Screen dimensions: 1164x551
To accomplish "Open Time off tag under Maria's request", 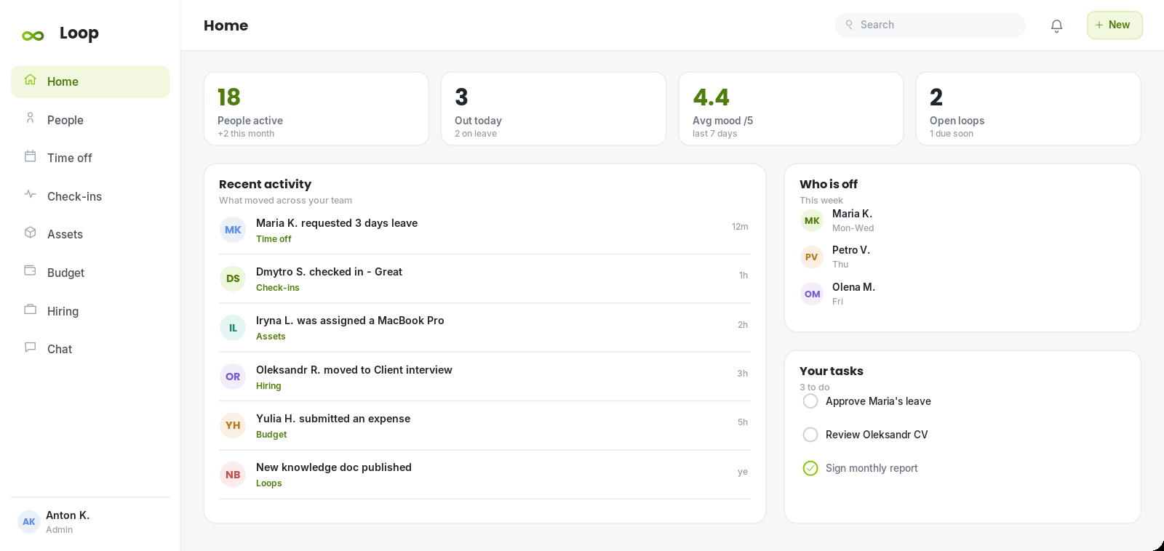I will pyautogui.click(x=274, y=239).
